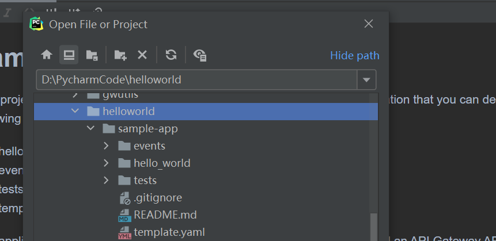The width and height of the screenshot is (496, 241).
Task: Collapse the sample-app folder
Action: (90, 128)
